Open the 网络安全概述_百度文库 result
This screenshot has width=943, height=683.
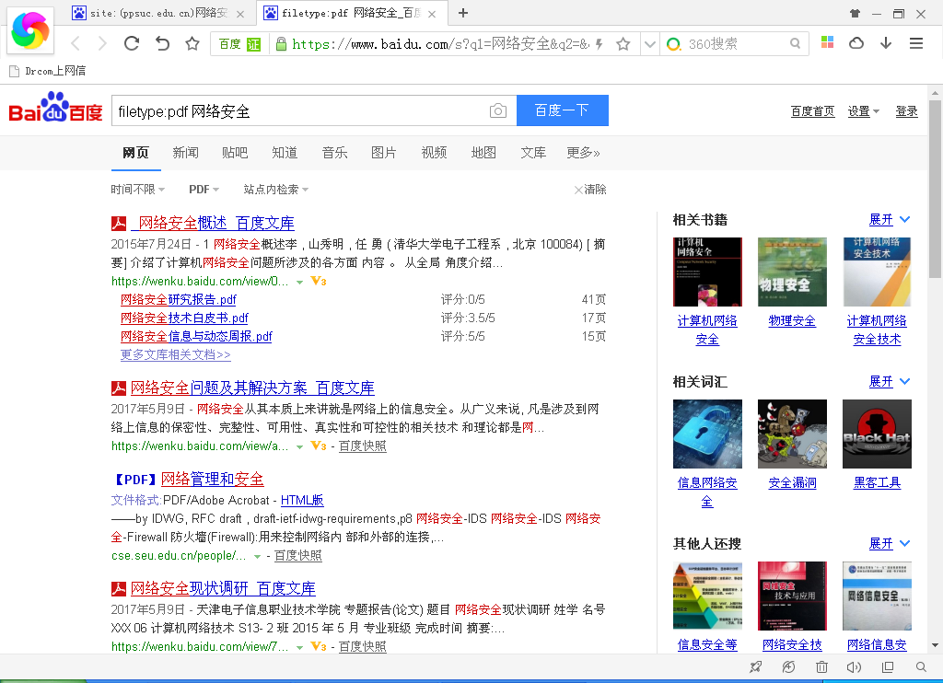[x=213, y=223]
